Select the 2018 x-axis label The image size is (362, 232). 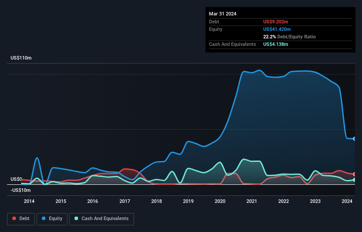coord(157,201)
